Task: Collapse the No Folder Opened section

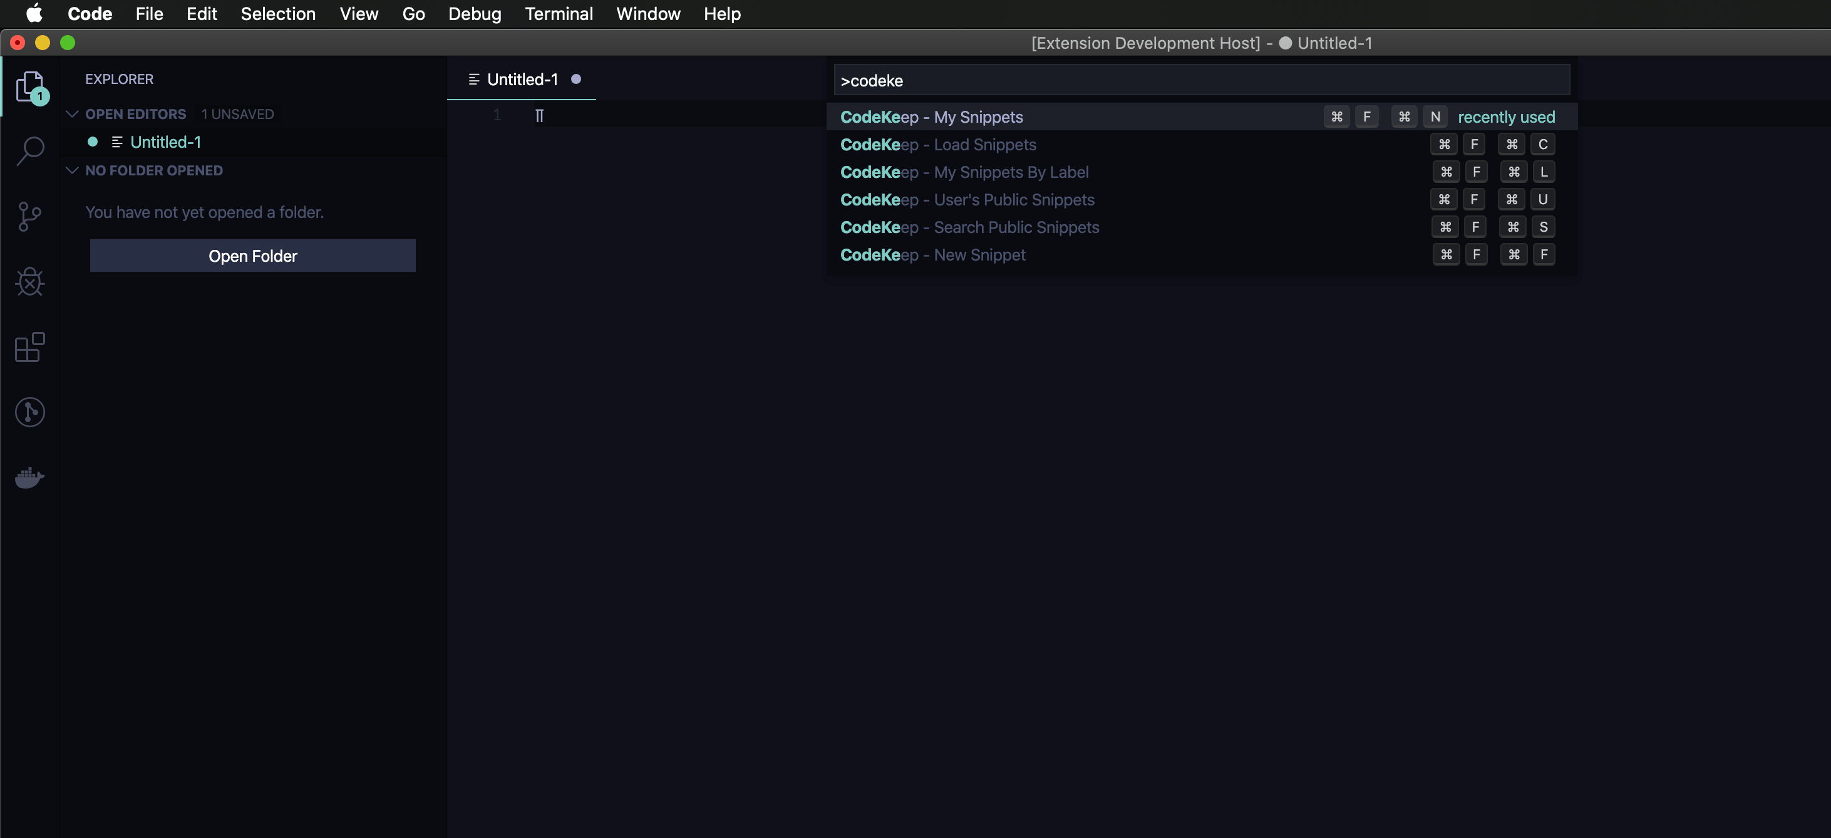Action: 72,170
